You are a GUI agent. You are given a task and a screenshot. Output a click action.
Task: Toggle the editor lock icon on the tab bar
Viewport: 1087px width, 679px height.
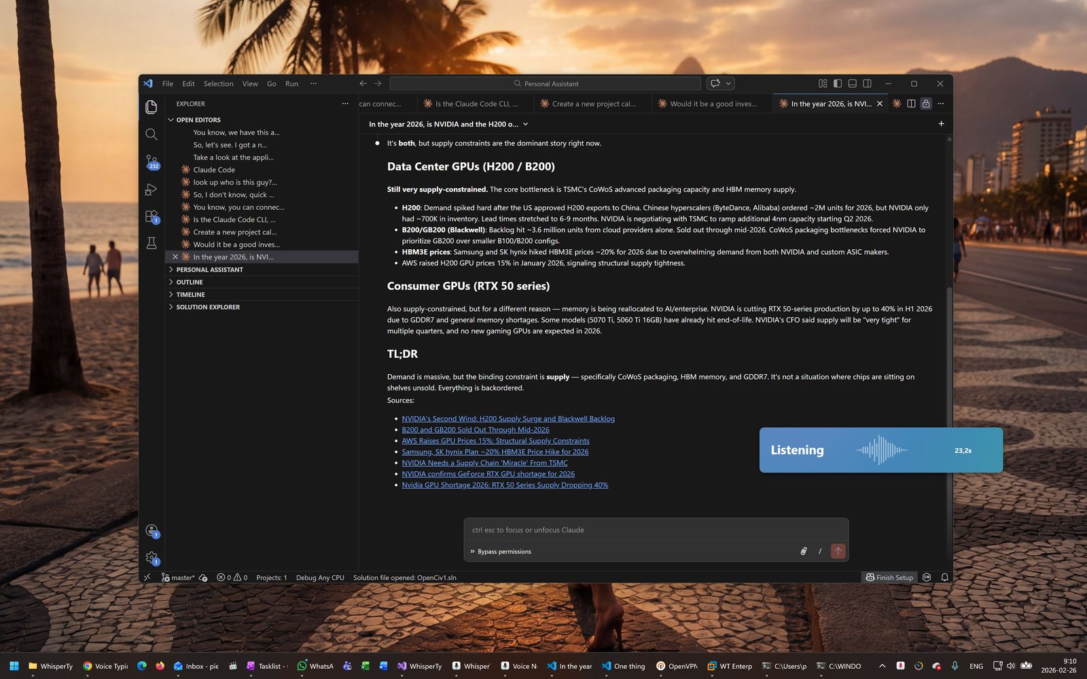pos(926,103)
